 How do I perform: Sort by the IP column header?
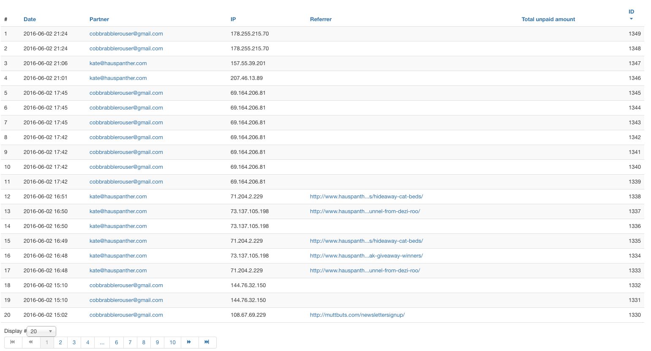(233, 19)
